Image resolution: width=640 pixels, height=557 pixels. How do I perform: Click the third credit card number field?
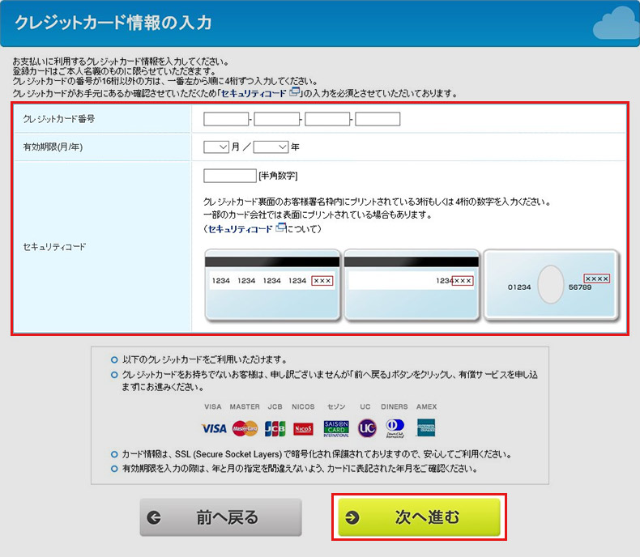click(x=327, y=120)
